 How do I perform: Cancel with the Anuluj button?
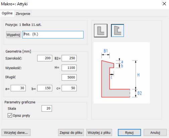[155, 133]
